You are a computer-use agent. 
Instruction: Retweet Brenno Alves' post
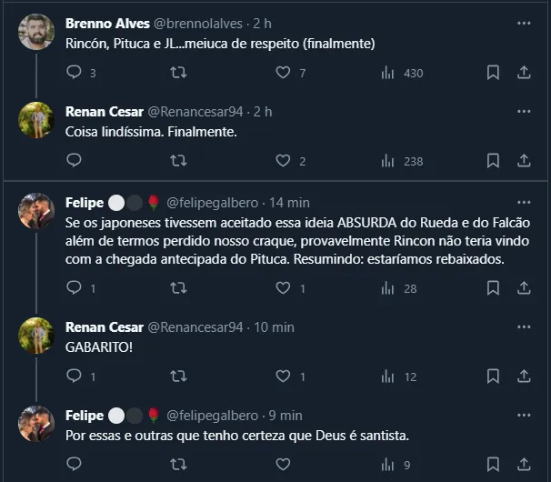(179, 72)
